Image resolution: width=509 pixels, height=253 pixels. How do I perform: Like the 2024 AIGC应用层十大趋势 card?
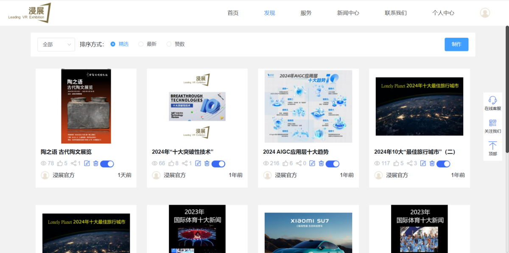[285, 164]
